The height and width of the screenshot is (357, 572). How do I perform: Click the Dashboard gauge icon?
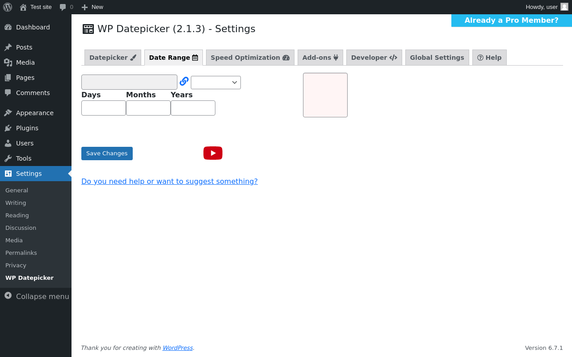click(8, 27)
